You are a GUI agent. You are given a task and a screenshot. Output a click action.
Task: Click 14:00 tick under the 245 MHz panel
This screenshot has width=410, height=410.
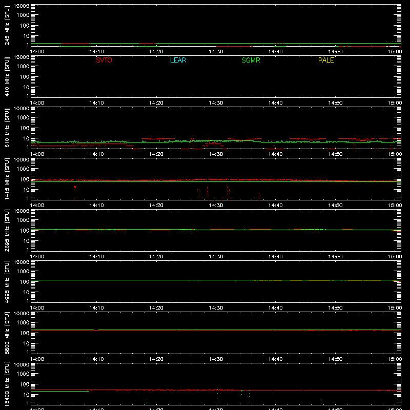point(37,52)
